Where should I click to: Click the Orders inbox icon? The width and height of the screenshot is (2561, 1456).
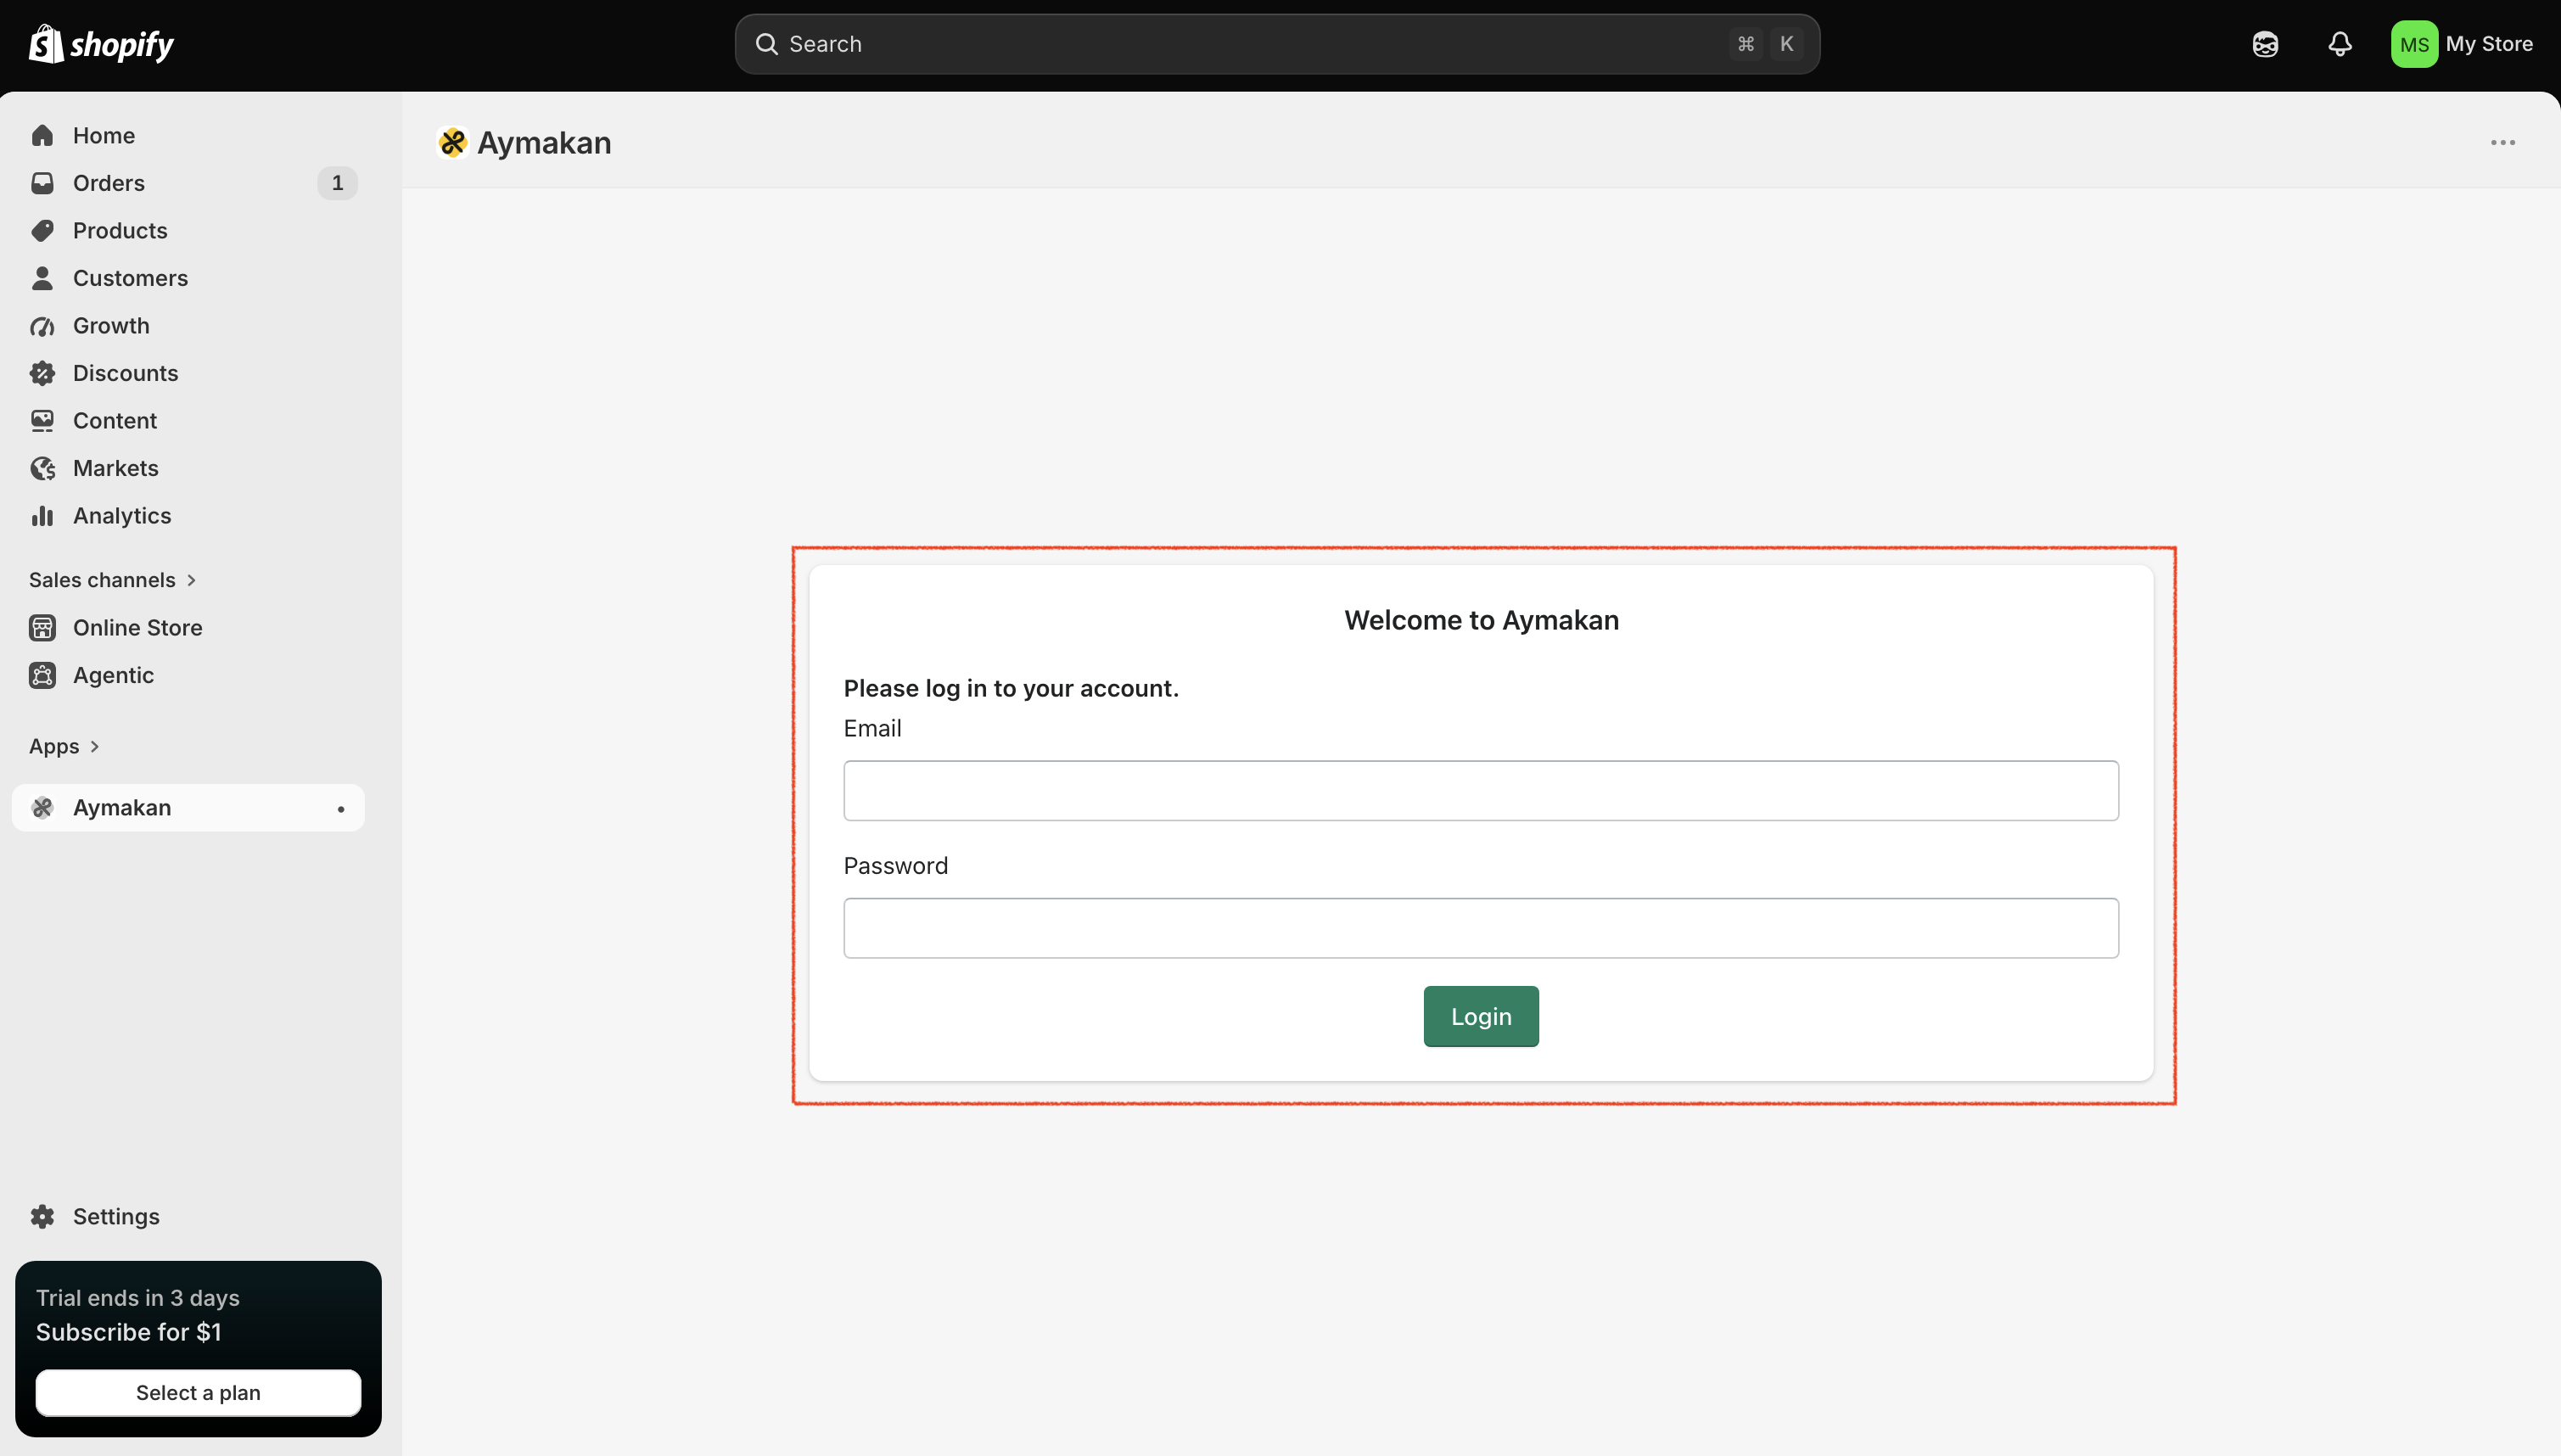click(x=42, y=183)
